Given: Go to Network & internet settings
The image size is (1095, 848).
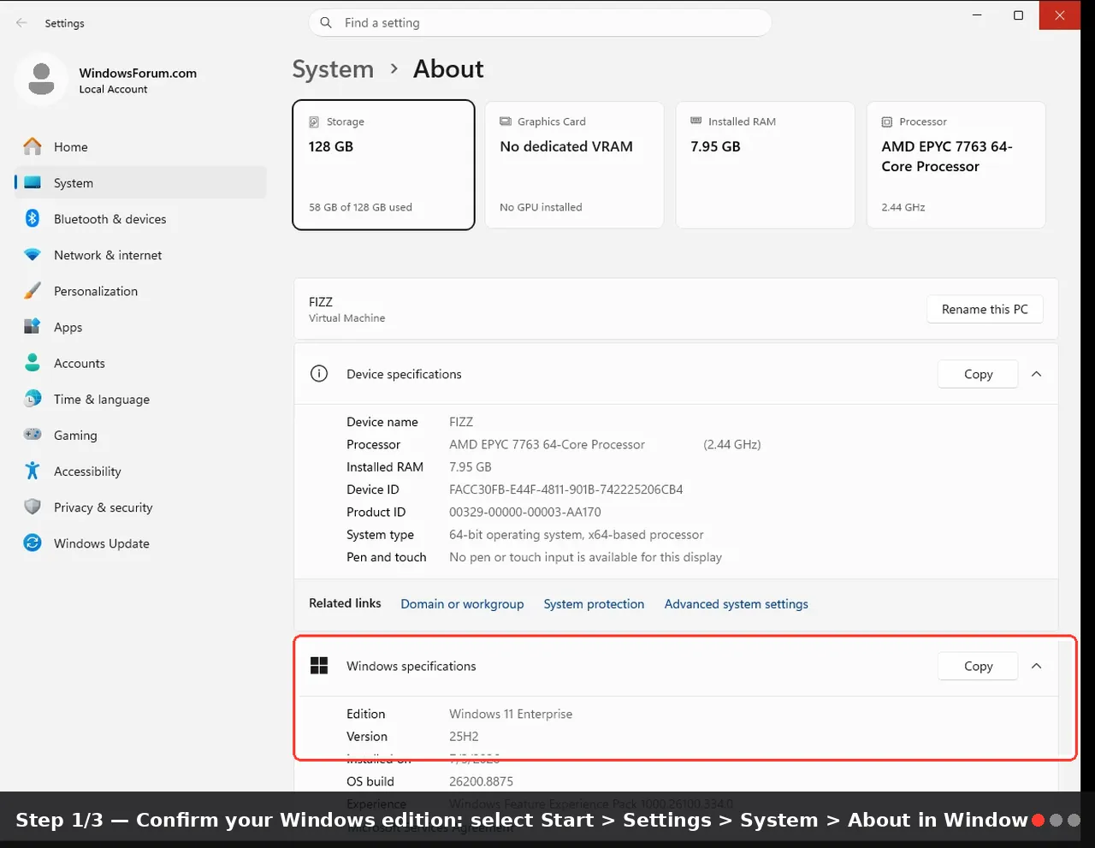Looking at the screenshot, I should [x=140, y=255].
